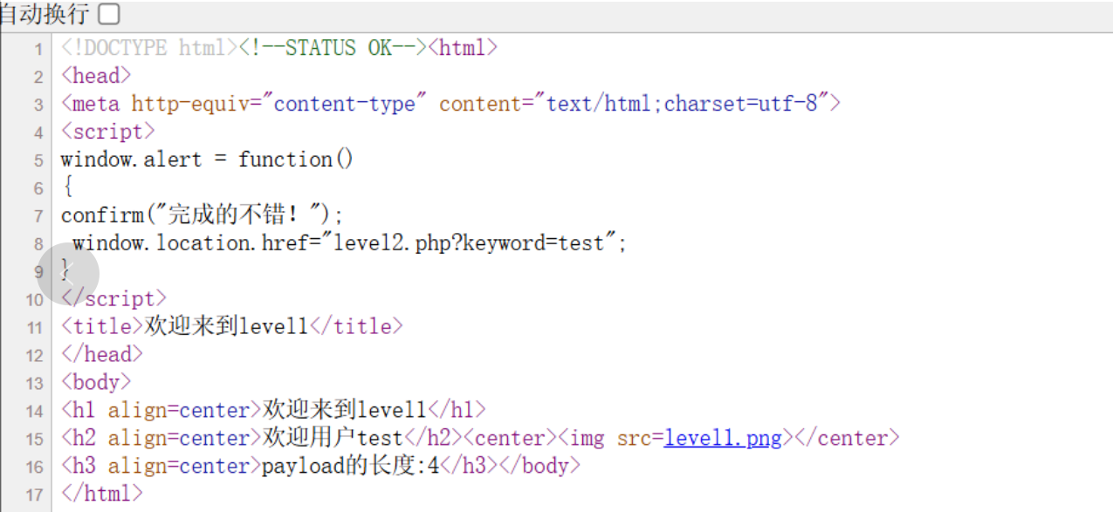
Task: Click line number 5 beside window.alert
Action: [x=38, y=159]
